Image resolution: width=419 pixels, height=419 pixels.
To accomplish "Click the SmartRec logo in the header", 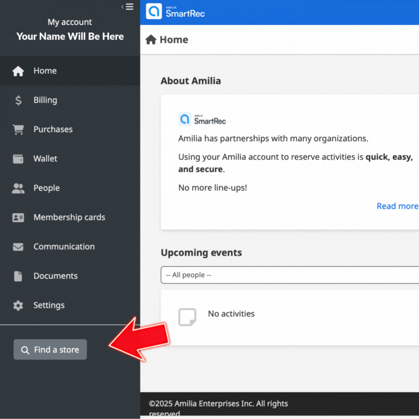I will click(x=175, y=12).
